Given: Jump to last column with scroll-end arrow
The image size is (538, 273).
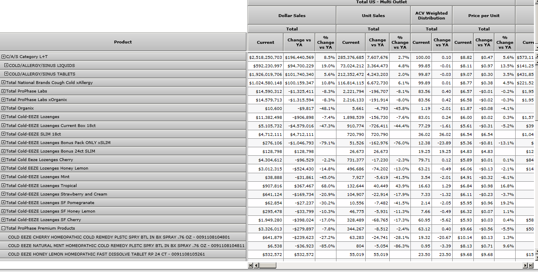Looking at the screenshot, I should (x=531, y=265).
